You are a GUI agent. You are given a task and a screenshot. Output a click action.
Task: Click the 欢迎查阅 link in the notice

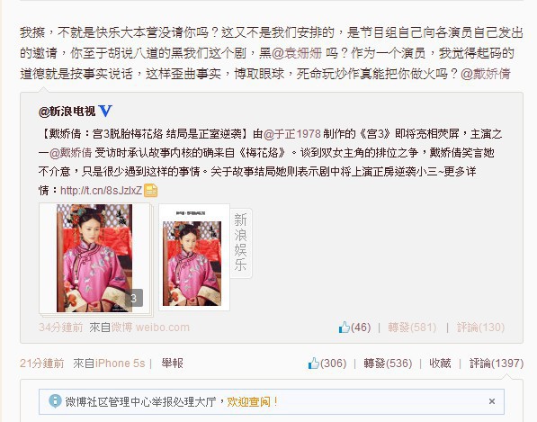point(248,401)
